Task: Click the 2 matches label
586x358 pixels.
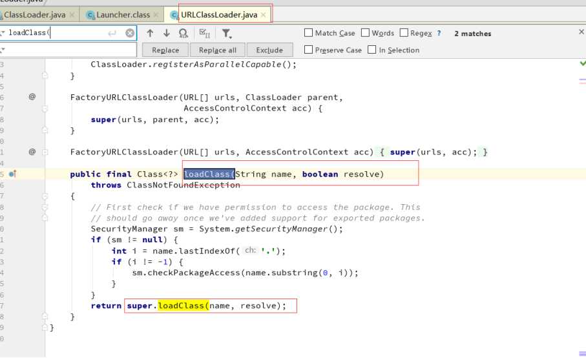Action: pos(473,34)
